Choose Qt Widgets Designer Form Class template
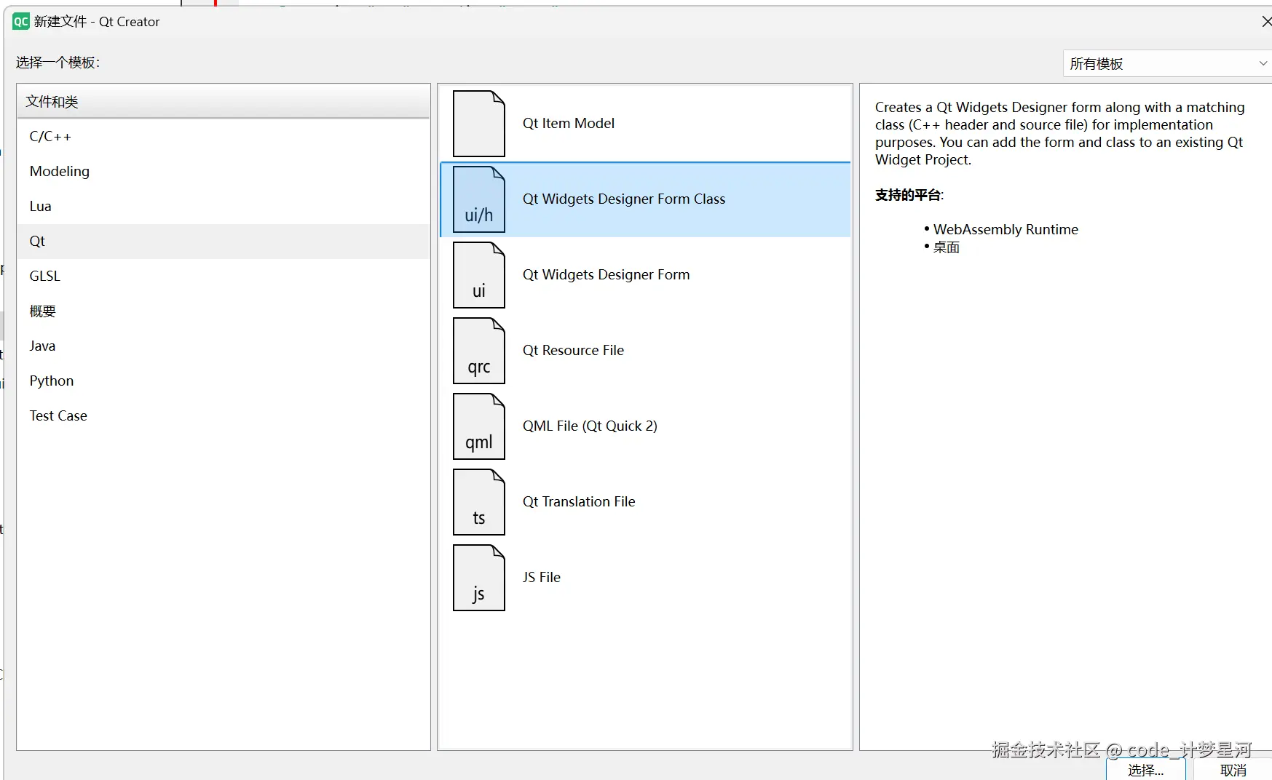The height and width of the screenshot is (780, 1272). tap(645, 199)
